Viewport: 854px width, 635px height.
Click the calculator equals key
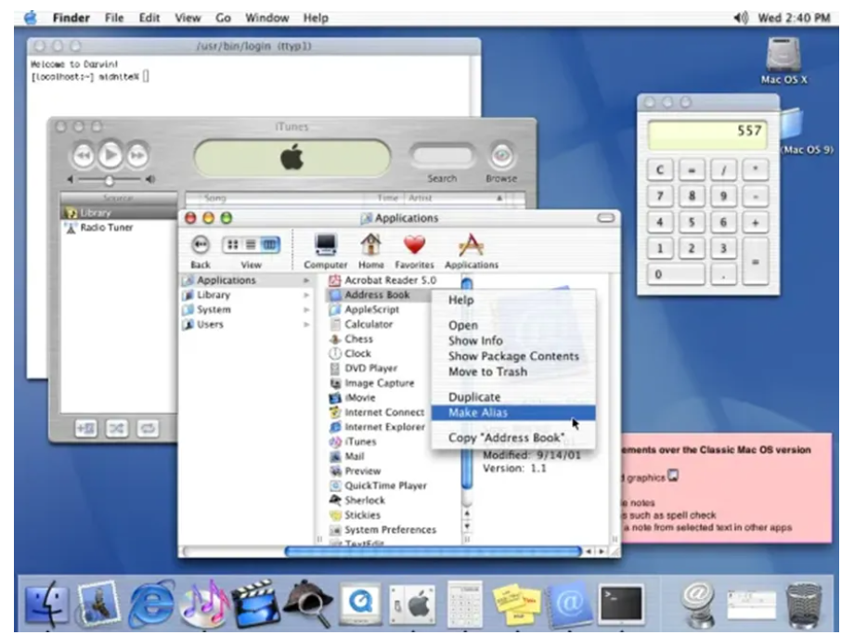coord(756,262)
